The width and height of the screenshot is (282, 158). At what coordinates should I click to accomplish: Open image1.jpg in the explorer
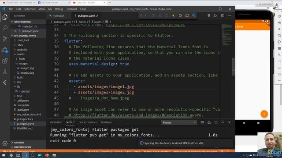pos(27,68)
